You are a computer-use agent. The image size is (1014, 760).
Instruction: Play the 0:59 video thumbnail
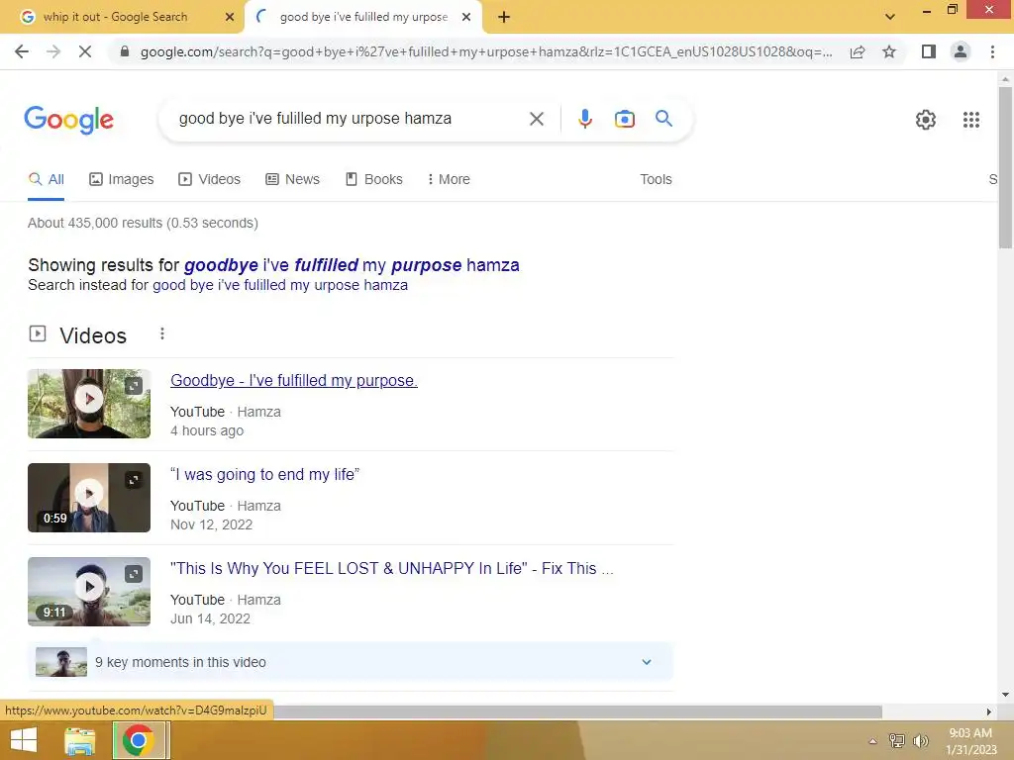[x=89, y=498]
